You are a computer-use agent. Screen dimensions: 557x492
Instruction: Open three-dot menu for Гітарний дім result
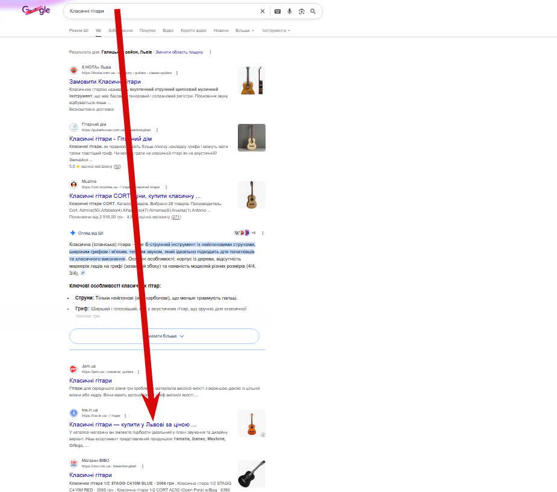click(x=157, y=130)
